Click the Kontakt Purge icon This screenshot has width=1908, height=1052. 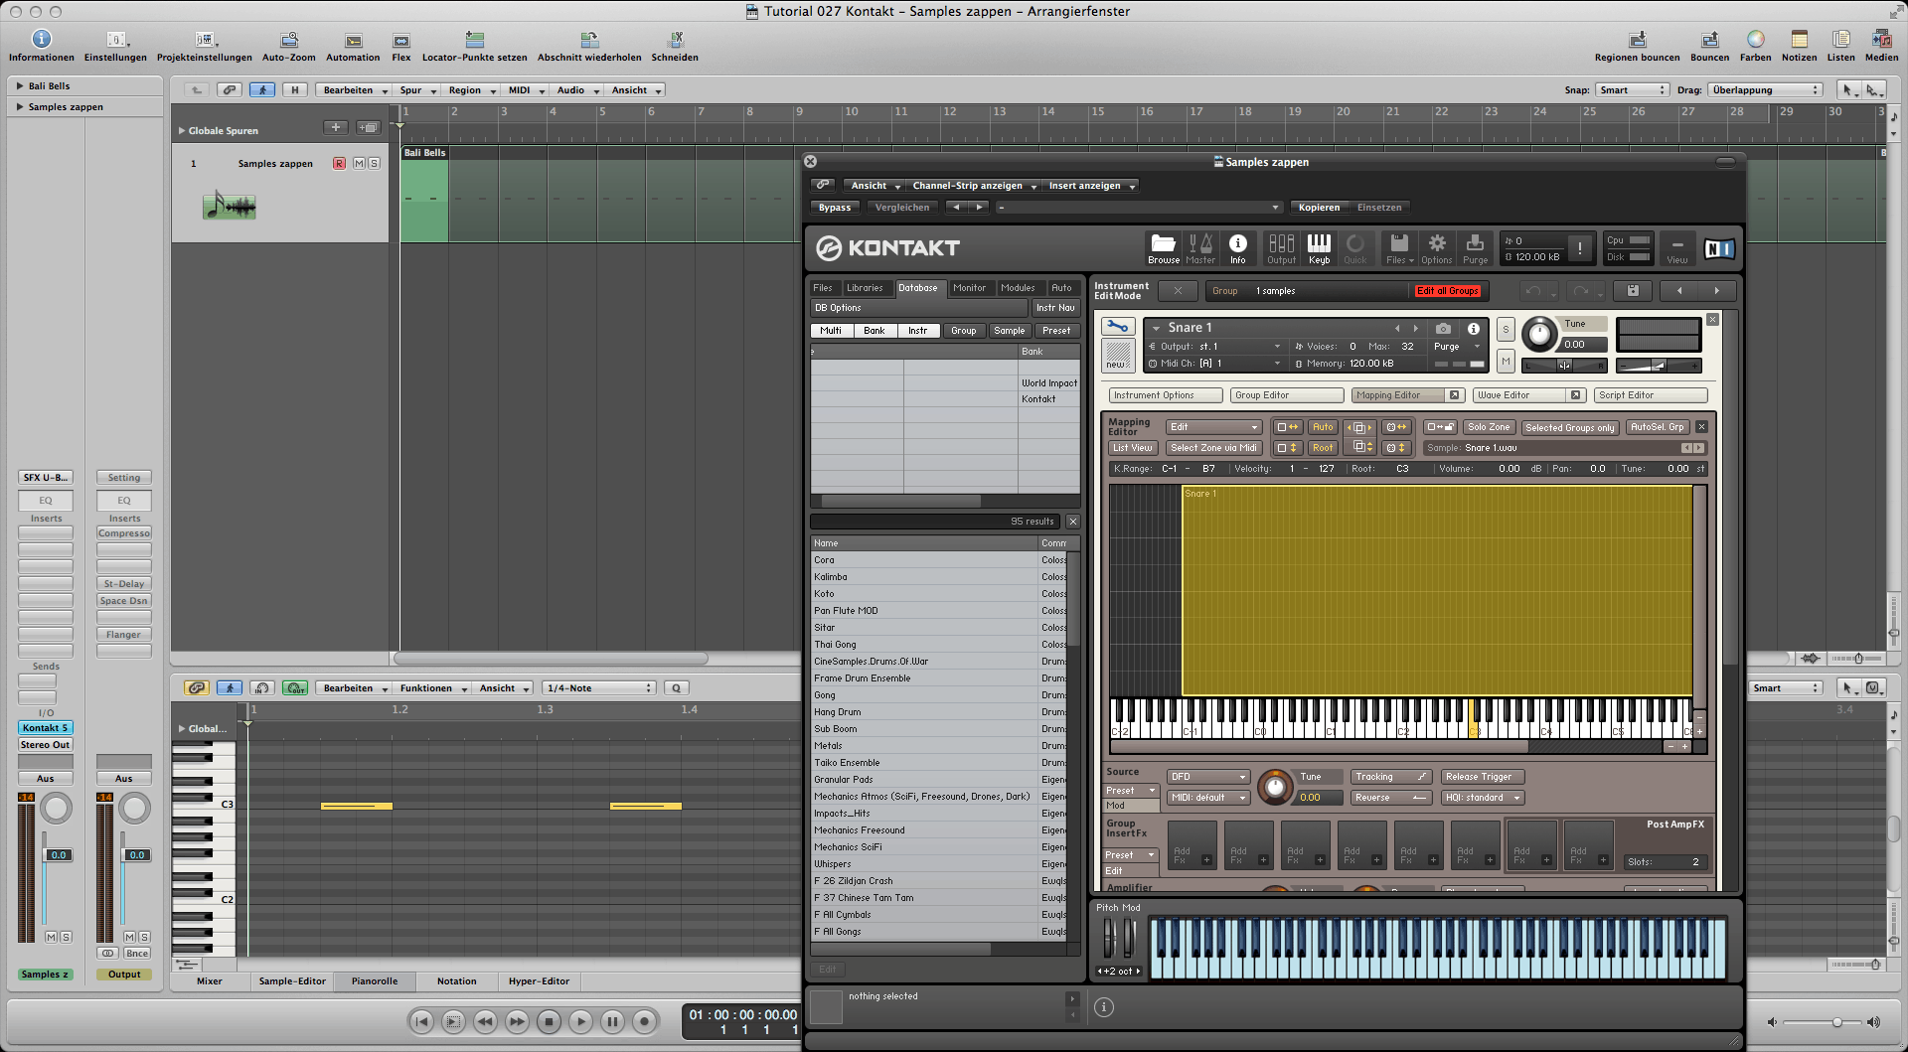pyautogui.click(x=1475, y=247)
